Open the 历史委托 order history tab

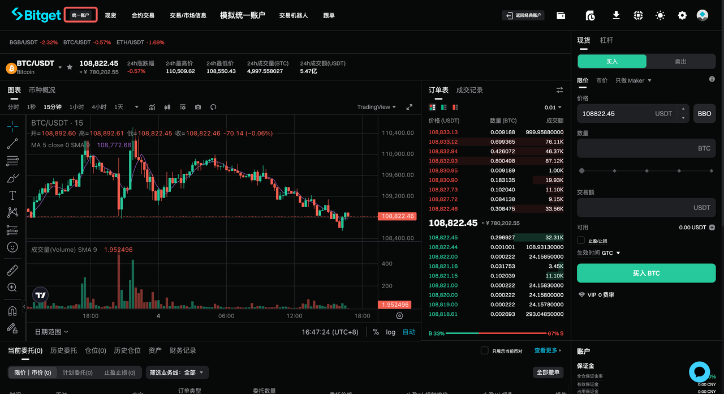pyautogui.click(x=63, y=350)
